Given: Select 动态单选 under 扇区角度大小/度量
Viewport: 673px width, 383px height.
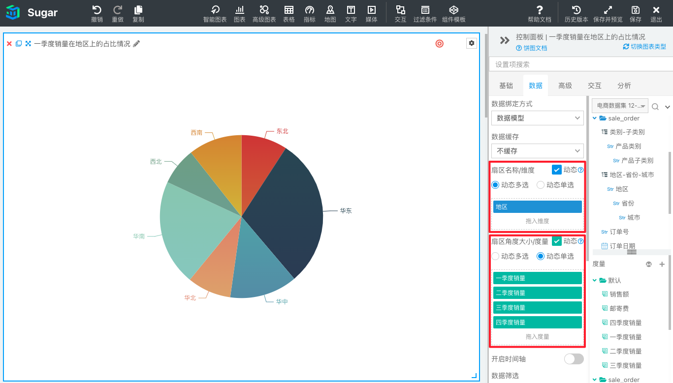Looking at the screenshot, I should (x=541, y=256).
